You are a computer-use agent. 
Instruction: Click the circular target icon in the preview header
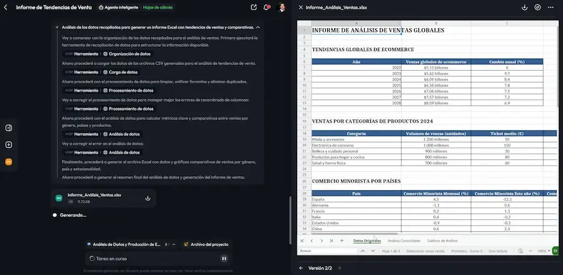click(x=537, y=7)
